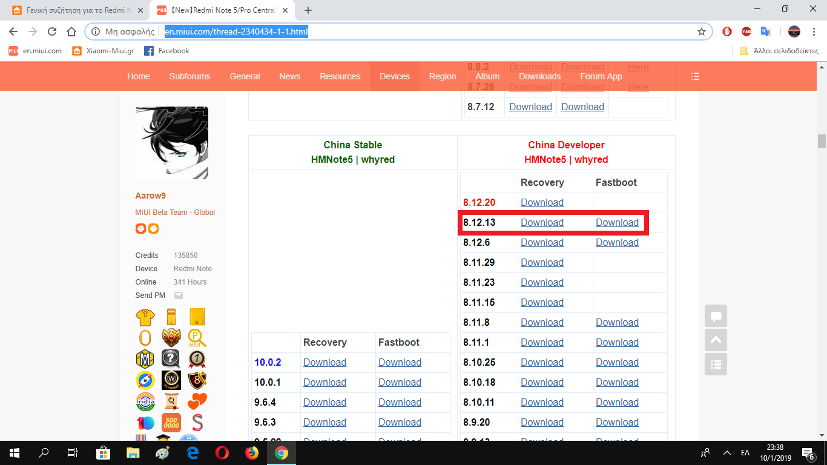Image resolution: width=827 pixels, height=465 pixels.
Task: Click the orange 500 0000 badge
Action: point(171,422)
